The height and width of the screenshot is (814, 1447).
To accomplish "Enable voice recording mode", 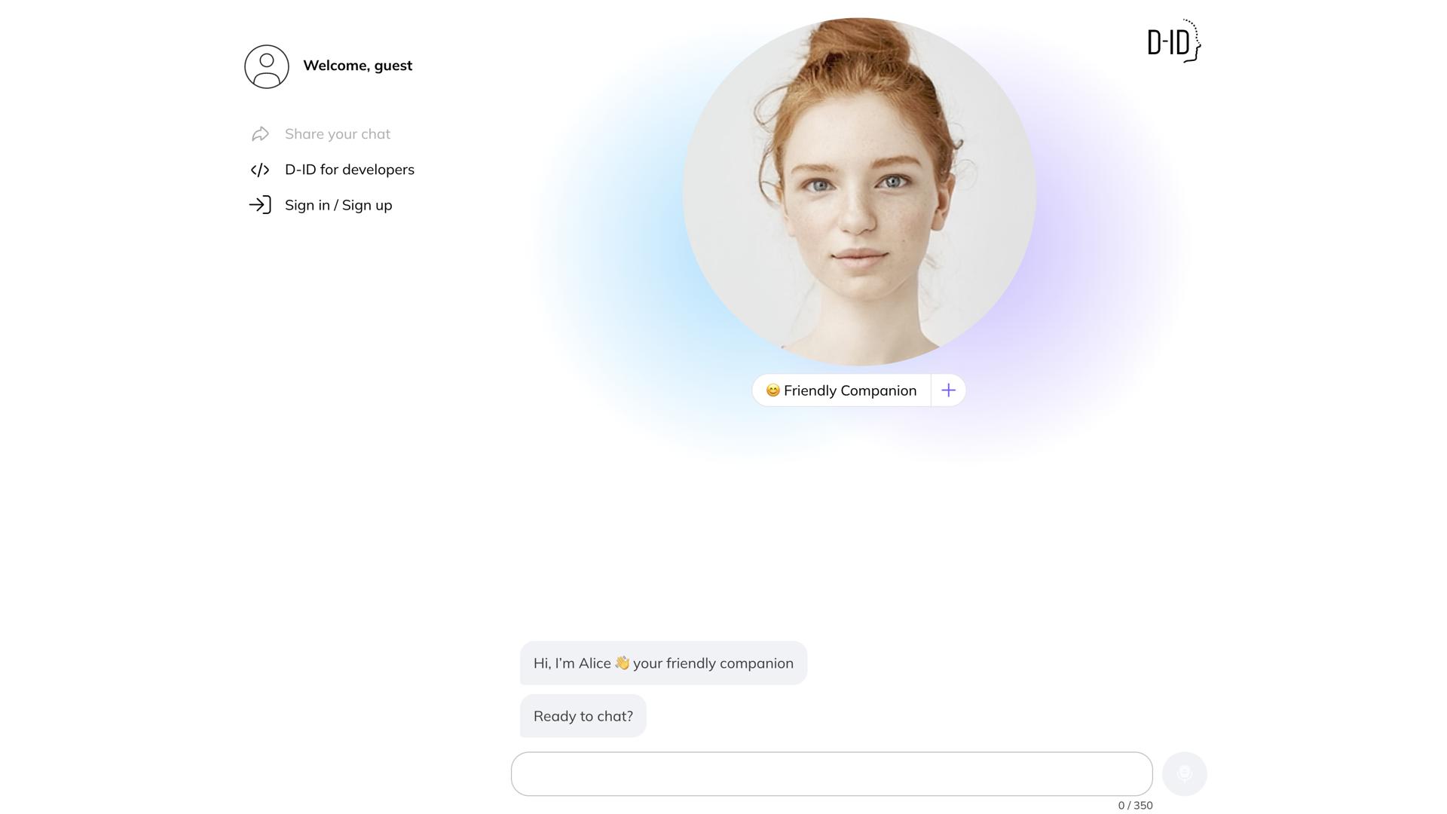I will tap(1185, 773).
